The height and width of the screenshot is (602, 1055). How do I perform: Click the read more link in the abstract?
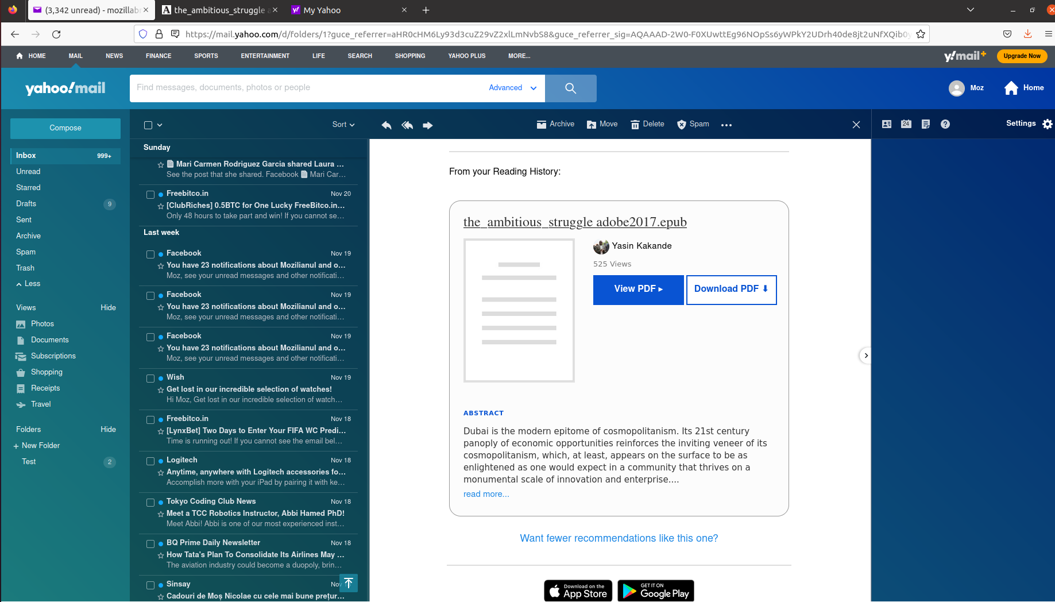point(485,494)
